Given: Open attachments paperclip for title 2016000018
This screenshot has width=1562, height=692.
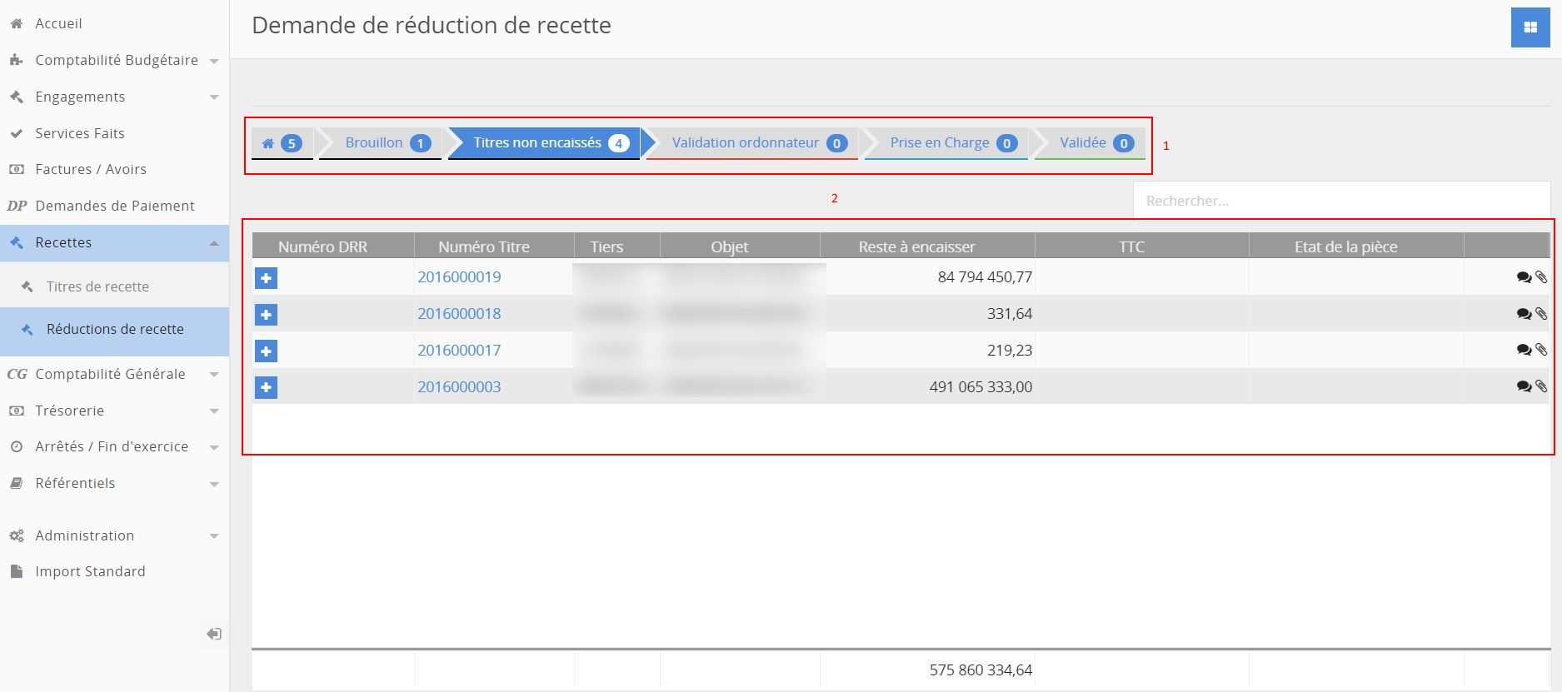Looking at the screenshot, I should [x=1541, y=314].
